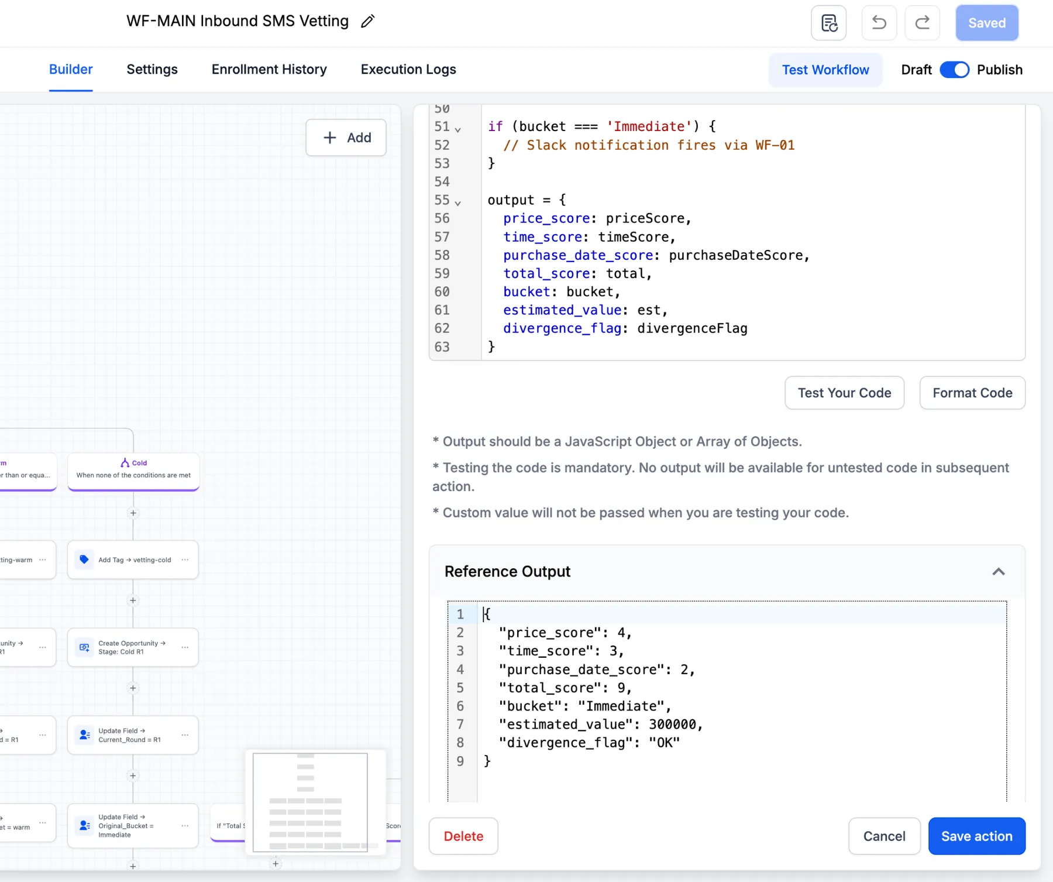Image resolution: width=1053 pixels, height=882 pixels.
Task: Select the Cold branch node
Action: 133,471
